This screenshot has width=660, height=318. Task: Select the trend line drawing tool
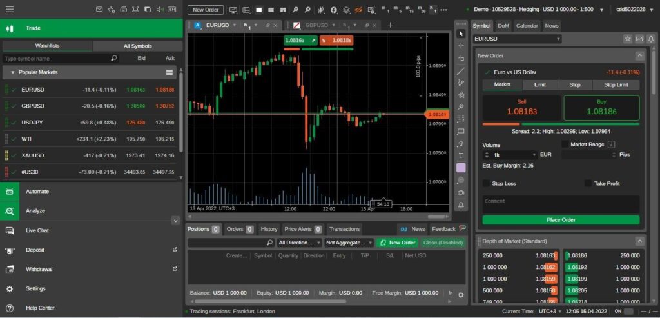click(461, 71)
